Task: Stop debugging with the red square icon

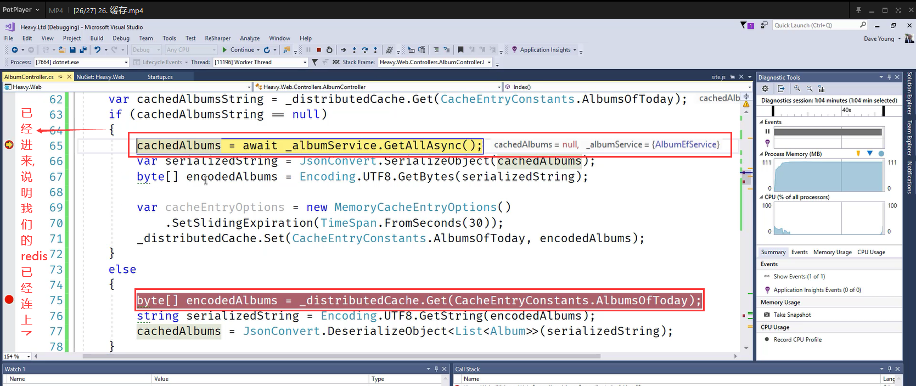Action: [319, 49]
